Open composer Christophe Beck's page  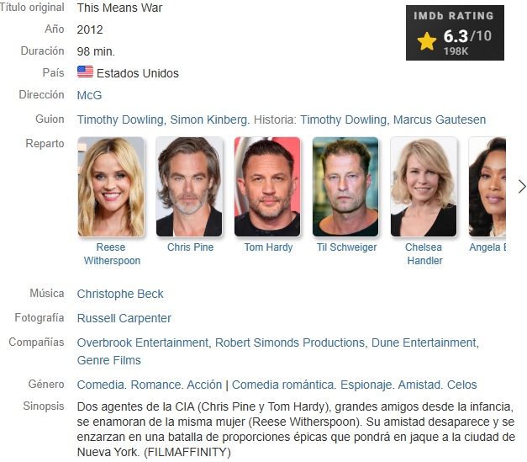[x=120, y=294]
